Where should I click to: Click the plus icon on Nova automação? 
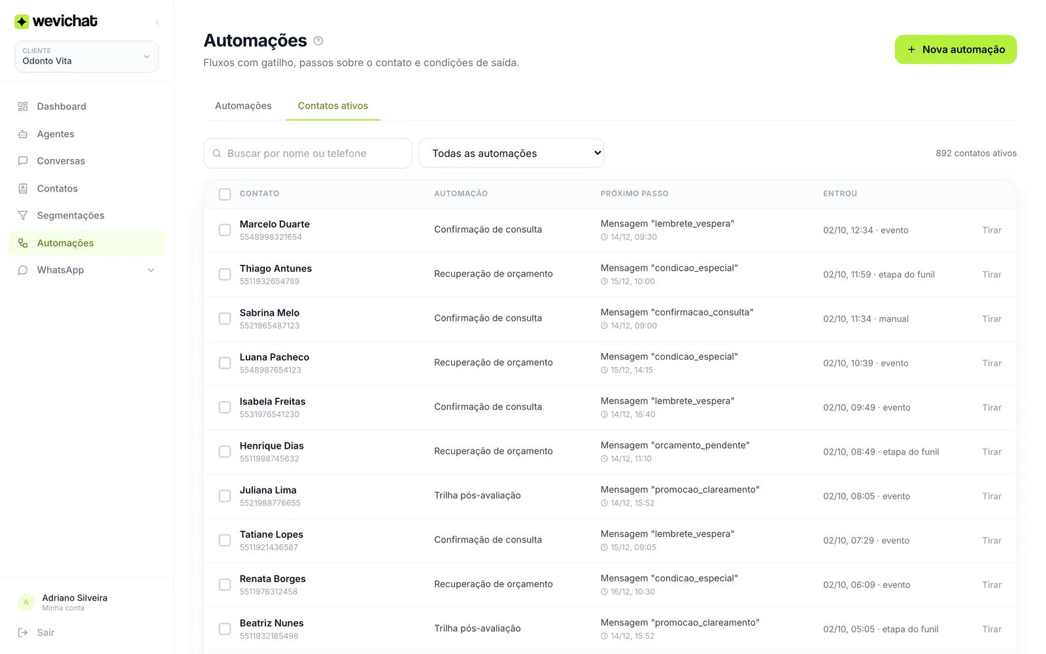coord(911,50)
